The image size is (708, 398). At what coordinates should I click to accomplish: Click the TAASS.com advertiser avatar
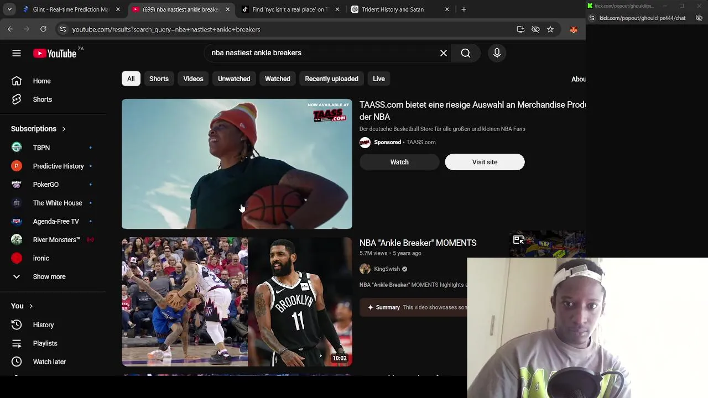365,143
